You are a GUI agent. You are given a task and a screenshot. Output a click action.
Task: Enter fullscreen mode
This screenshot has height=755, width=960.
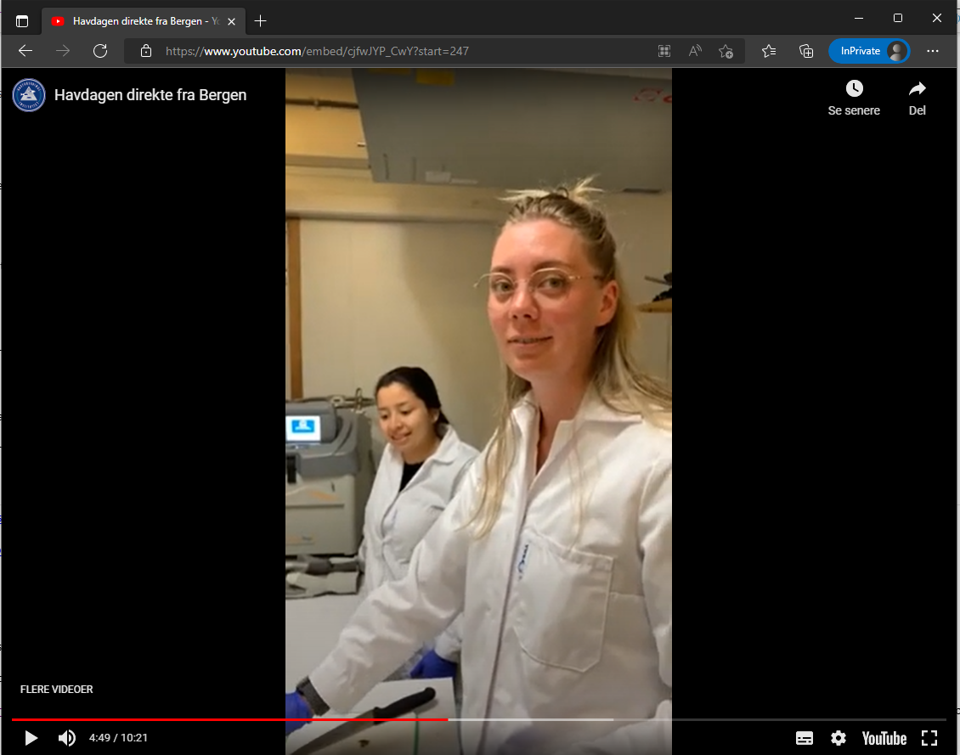929,738
